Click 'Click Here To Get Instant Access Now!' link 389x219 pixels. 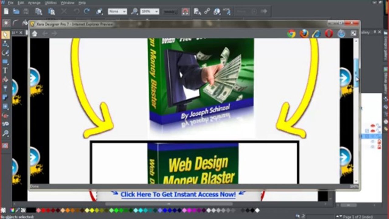[x=178, y=194]
